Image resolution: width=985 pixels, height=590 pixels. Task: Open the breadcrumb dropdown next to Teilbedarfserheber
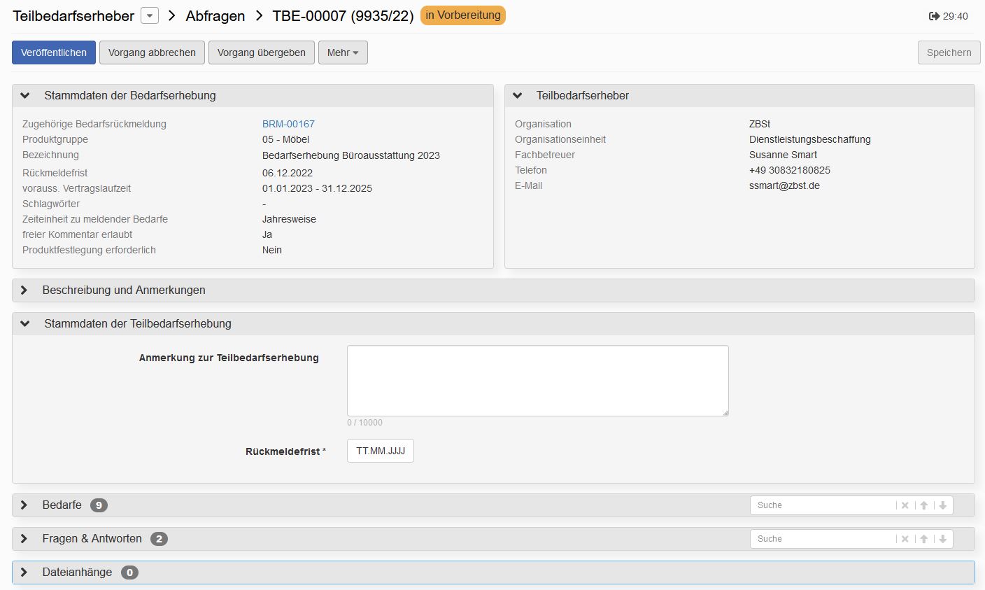click(148, 15)
